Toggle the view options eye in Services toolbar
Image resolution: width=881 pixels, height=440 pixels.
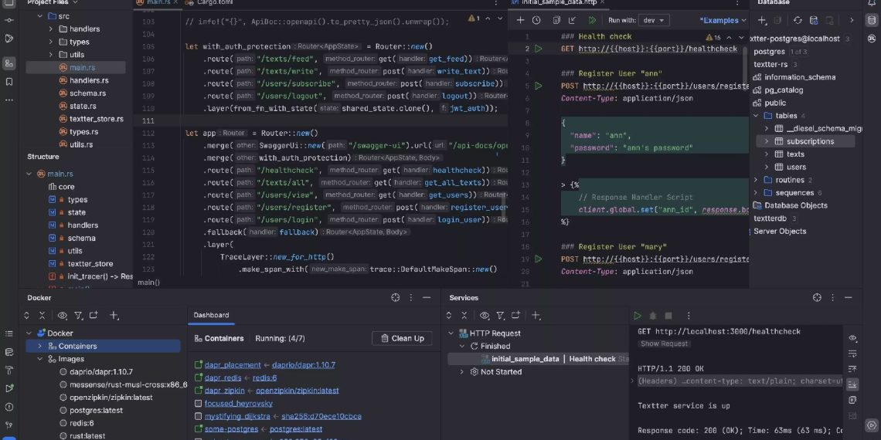click(x=485, y=315)
